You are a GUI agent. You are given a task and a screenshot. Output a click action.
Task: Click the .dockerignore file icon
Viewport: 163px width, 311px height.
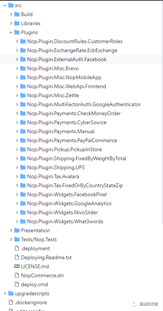[x=11, y=302]
